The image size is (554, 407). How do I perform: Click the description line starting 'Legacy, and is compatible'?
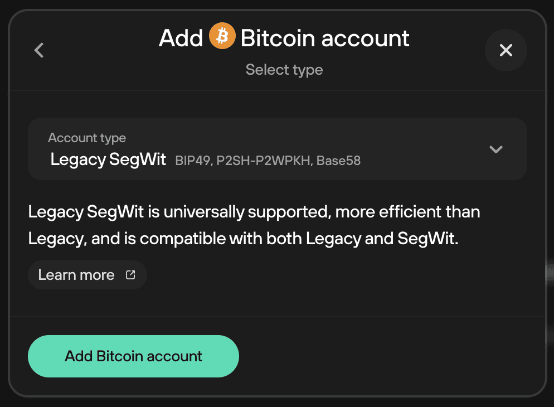(243, 239)
